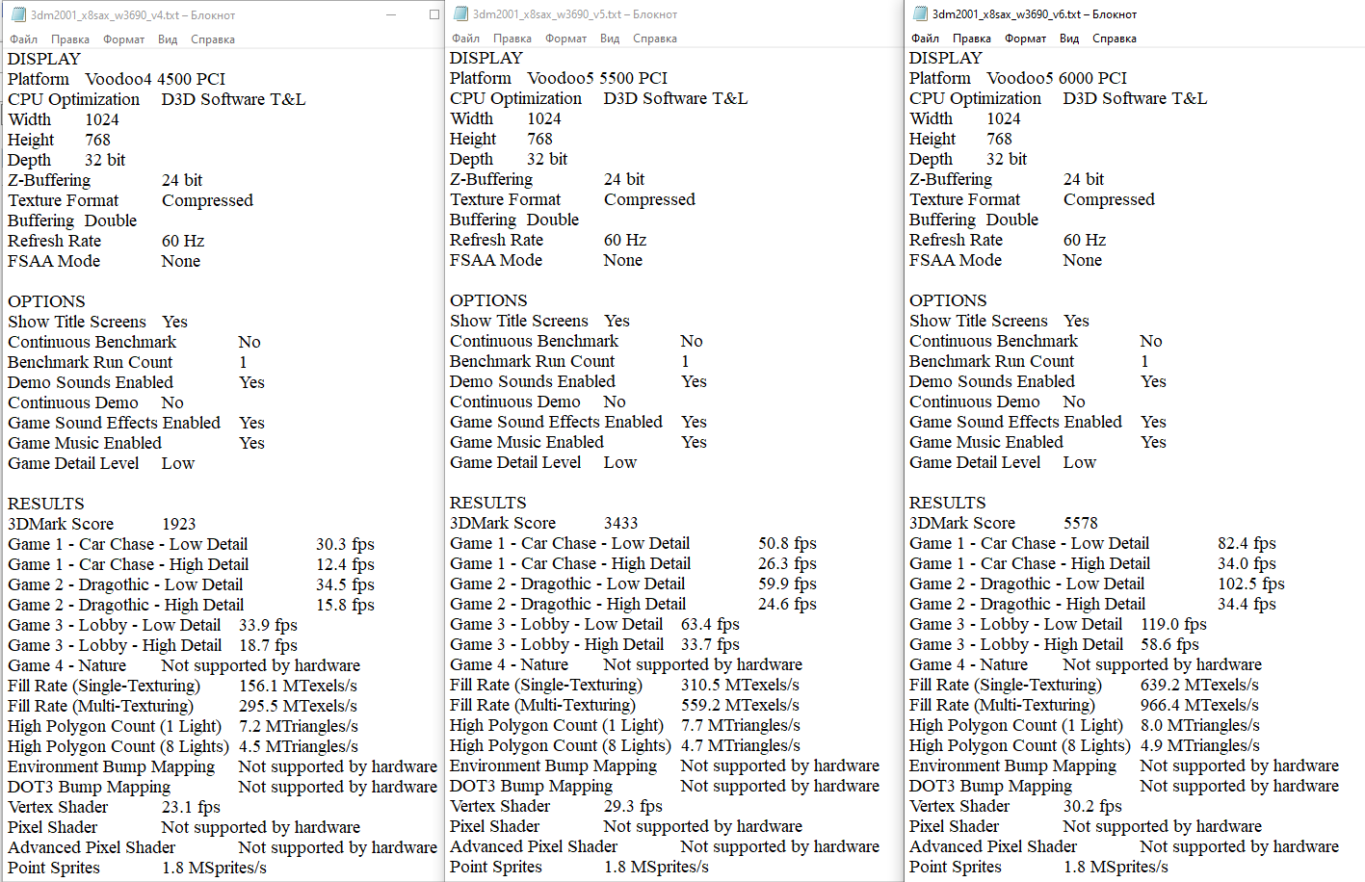Open Правка menu in v6.txt window

coord(972,39)
